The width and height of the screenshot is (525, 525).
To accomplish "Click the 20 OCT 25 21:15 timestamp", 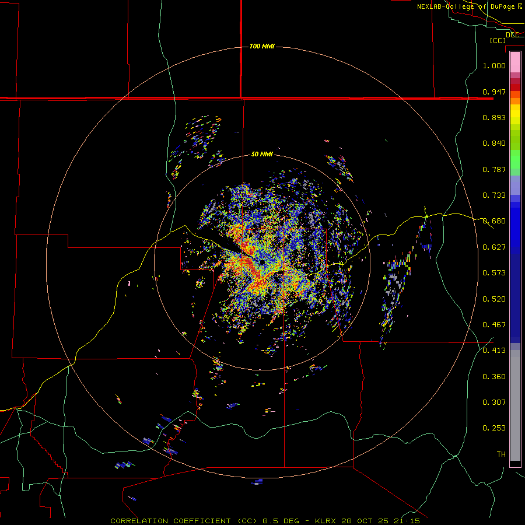I will click(x=381, y=521).
